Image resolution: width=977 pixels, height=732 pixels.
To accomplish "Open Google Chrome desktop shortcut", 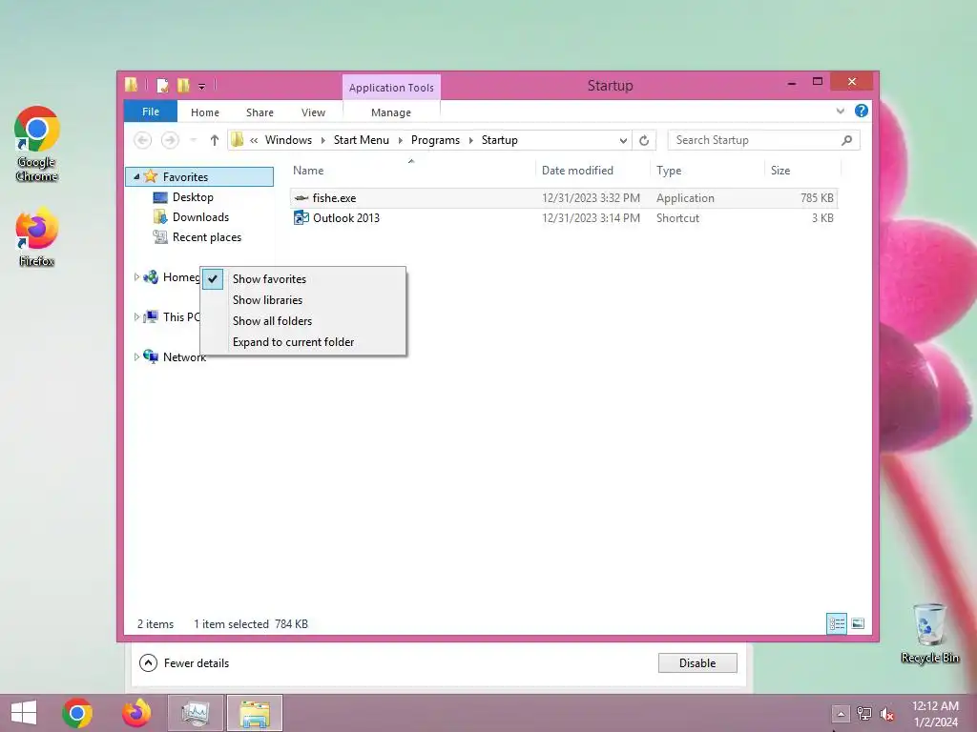I will coord(37,144).
